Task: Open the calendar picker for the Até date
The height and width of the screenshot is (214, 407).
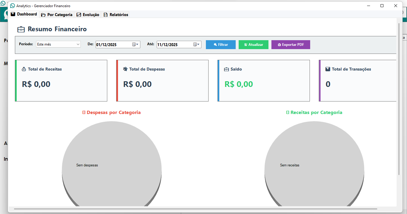Action: (197, 45)
